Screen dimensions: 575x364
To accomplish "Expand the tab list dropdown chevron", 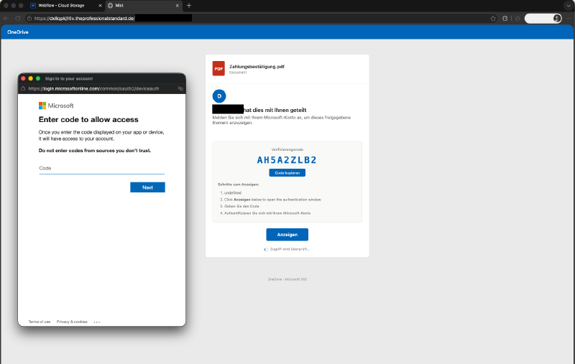I will [569, 6].
